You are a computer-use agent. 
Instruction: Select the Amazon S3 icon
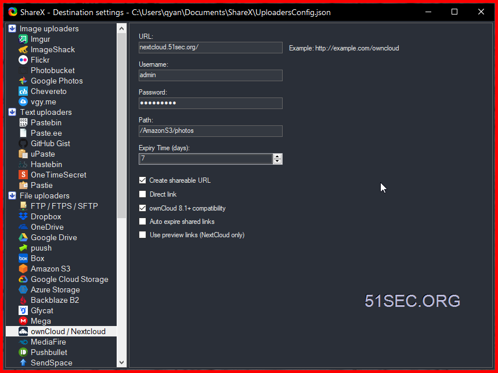[x=23, y=269]
